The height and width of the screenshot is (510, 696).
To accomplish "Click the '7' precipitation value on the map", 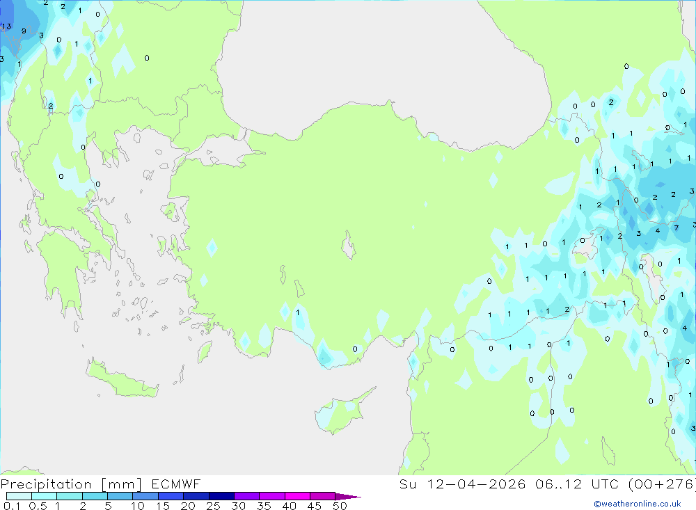I will click(x=676, y=228).
